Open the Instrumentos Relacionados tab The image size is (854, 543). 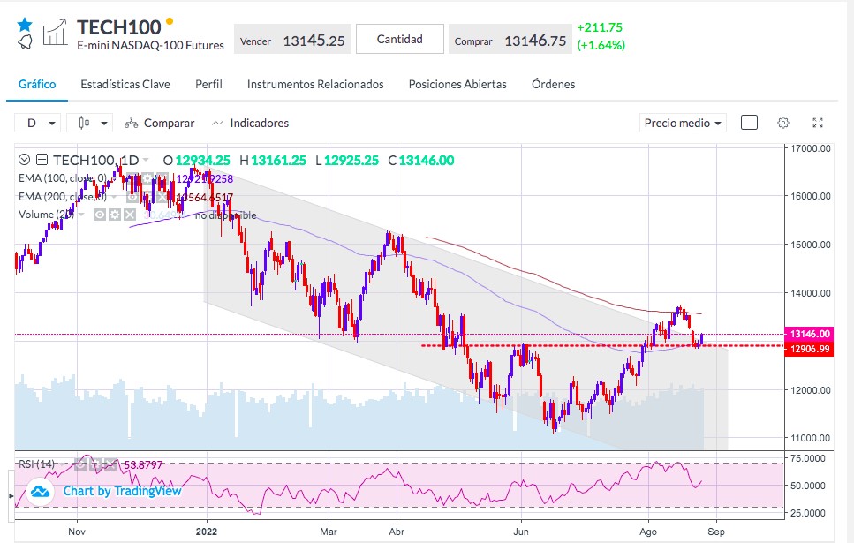315,85
